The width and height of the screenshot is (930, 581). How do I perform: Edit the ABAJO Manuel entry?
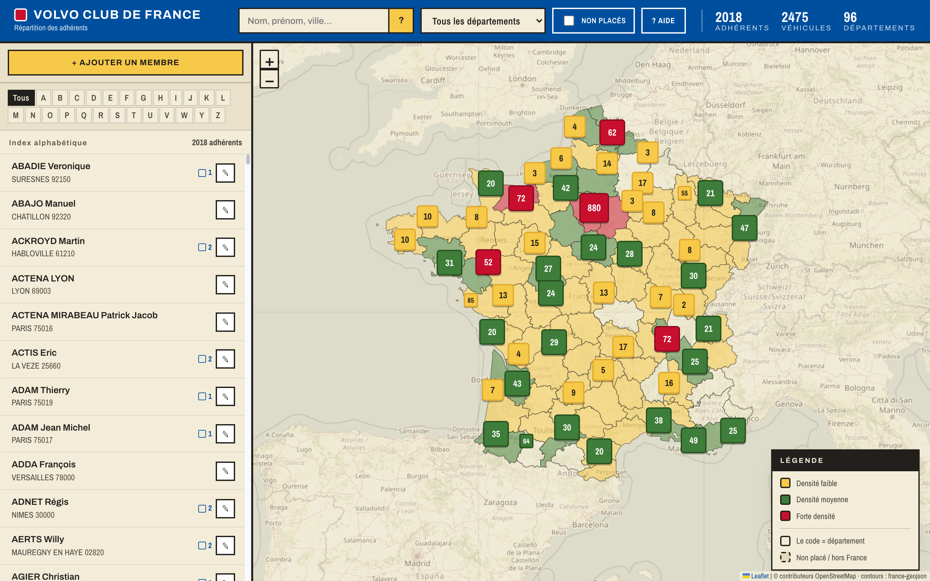[225, 210]
